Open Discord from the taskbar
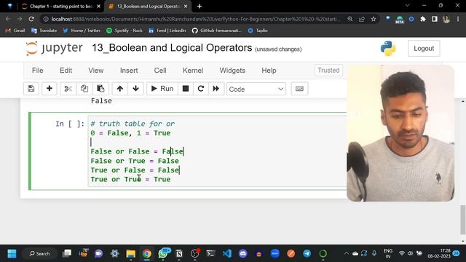 [242, 254]
